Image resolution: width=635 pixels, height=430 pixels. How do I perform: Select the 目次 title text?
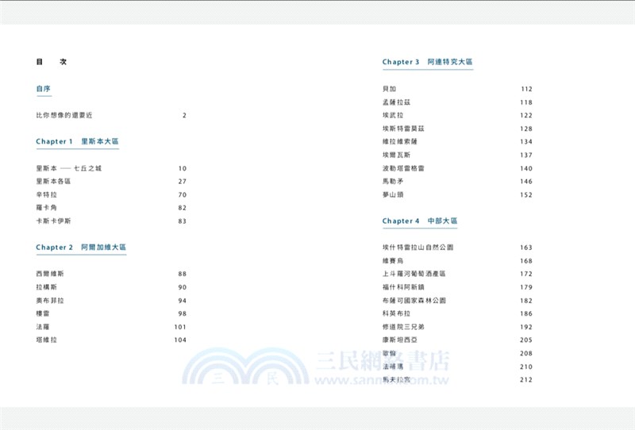click(51, 62)
